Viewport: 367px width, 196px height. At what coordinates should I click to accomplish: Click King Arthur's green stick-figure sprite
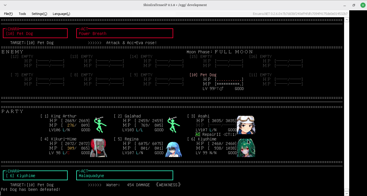100,124
